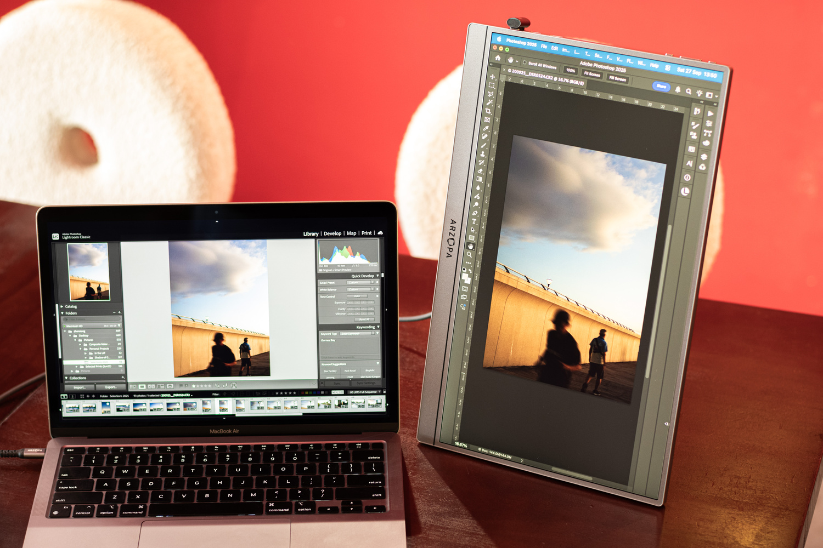Pick the Eyedropper tool
Viewport: 823px width, 548px height.
(x=486, y=128)
